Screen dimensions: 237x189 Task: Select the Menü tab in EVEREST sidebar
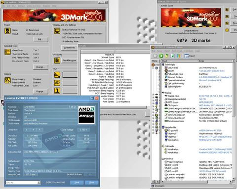click(155, 61)
